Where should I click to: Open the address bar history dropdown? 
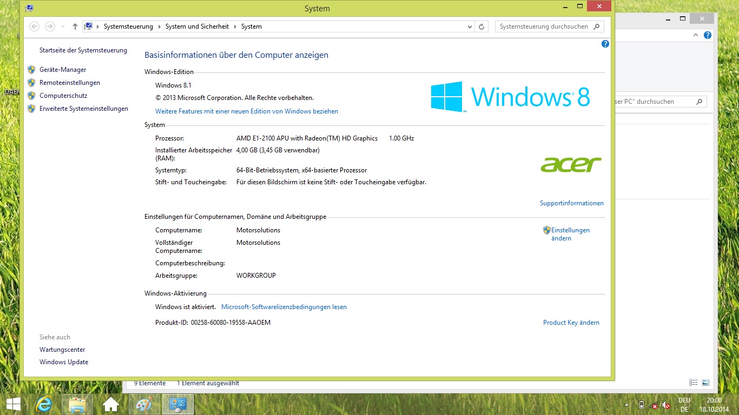[x=470, y=26]
